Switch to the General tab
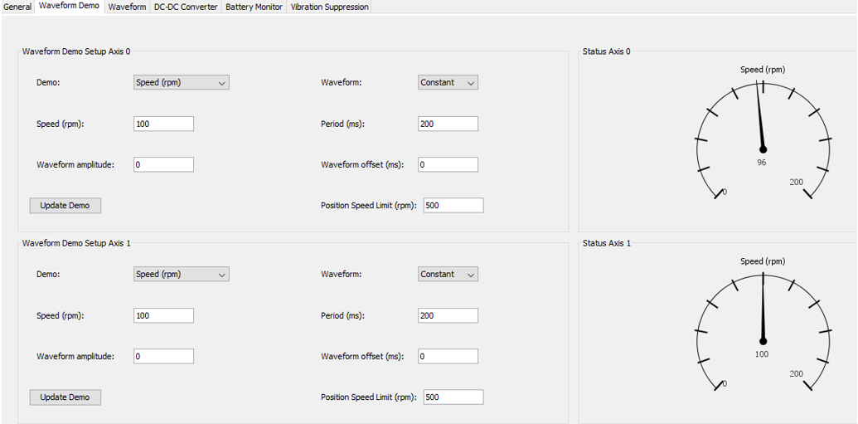The width and height of the screenshot is (858, 424). tap(17, 7)
